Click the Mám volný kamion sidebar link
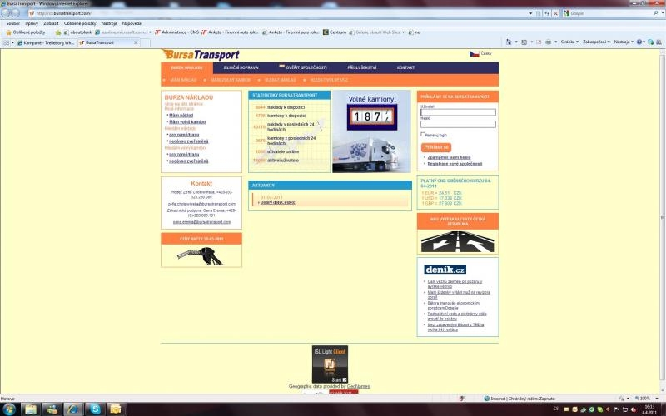The width and height of the screenshot is (666, 416). point(187,121)
